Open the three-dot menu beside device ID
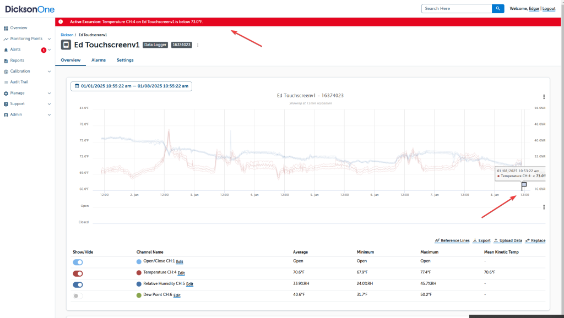Screen dimensions: 564x318 (x=198, y=45)
